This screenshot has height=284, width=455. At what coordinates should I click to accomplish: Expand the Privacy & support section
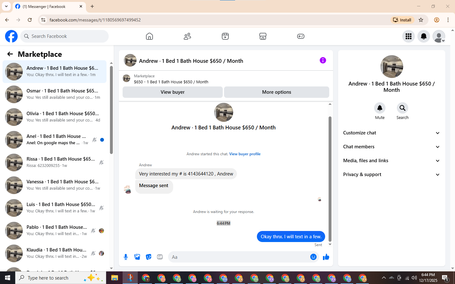pos(391,175)
